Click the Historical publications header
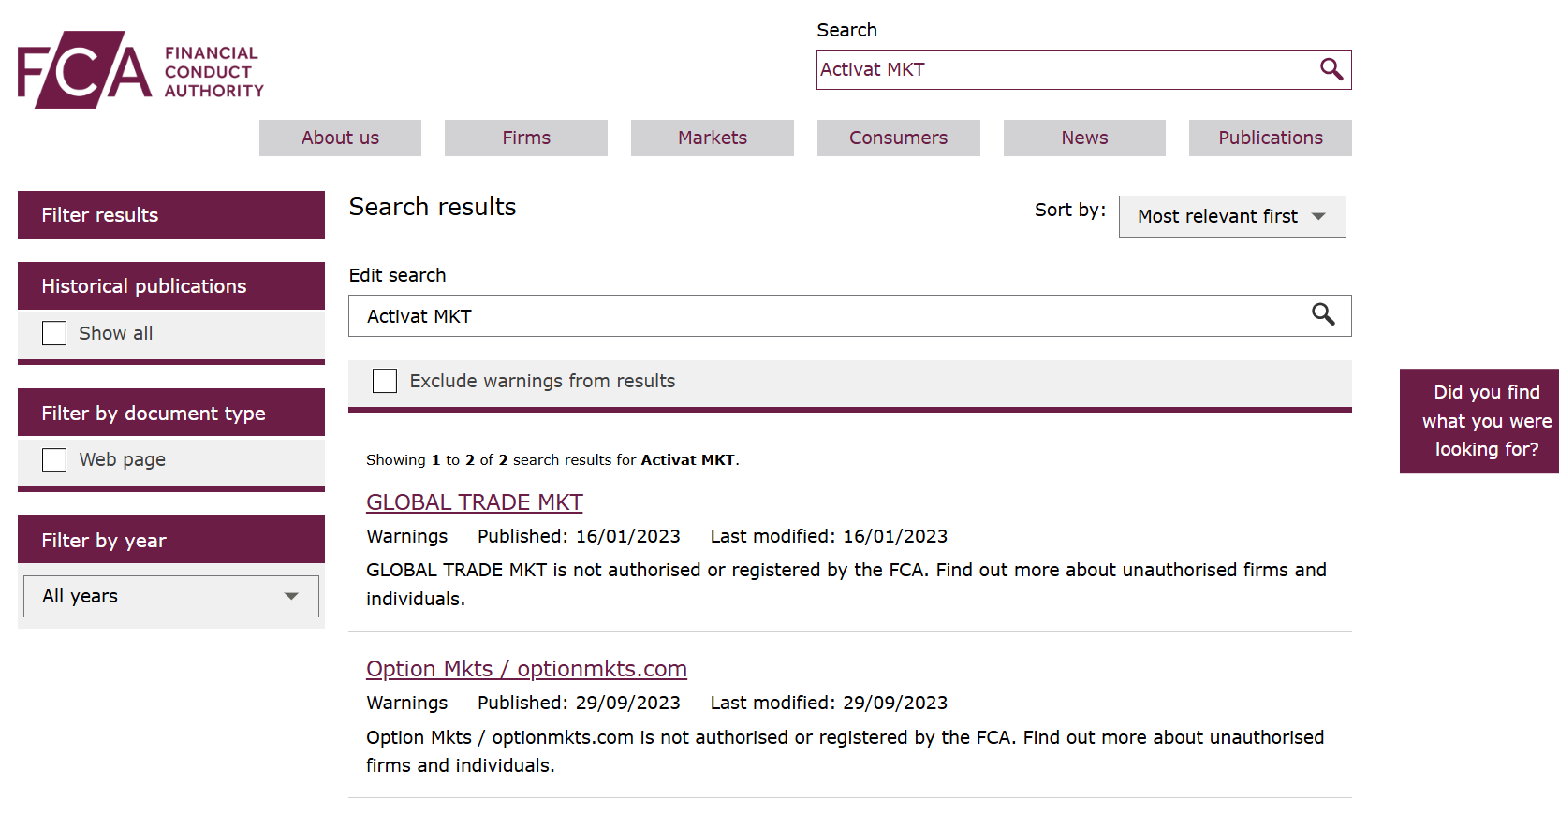Image resolution: width=1559 pixels, height=813 pixels. click(171, 286)
